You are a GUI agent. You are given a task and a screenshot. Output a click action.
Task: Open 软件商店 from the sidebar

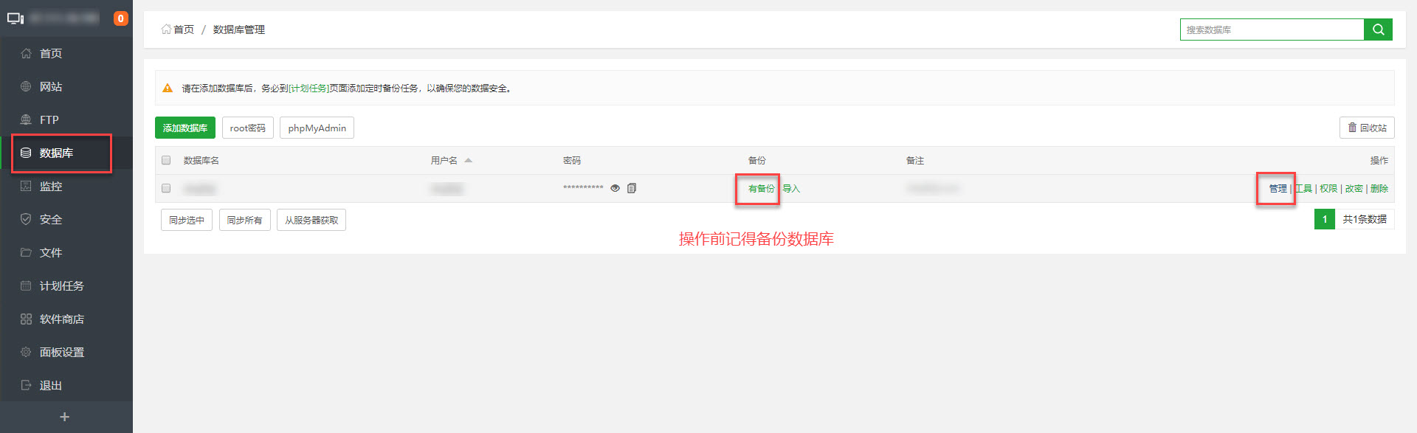click(x=61, y=319)
